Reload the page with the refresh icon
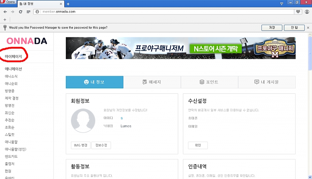The image size is (312, 179). point(20,12)
